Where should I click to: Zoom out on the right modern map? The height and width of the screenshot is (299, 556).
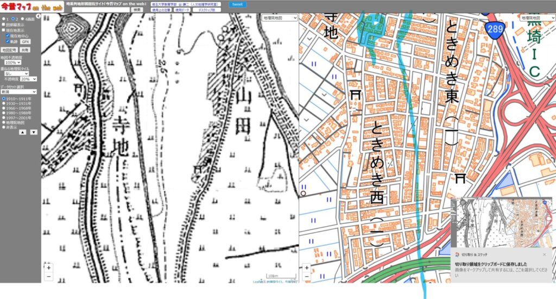click(307, 276)
